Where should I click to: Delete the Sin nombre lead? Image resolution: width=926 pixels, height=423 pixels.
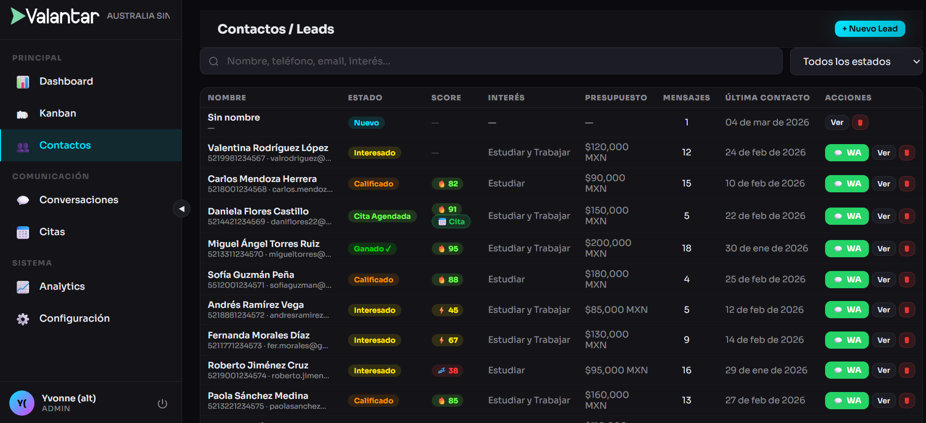[x=860, y=122]
